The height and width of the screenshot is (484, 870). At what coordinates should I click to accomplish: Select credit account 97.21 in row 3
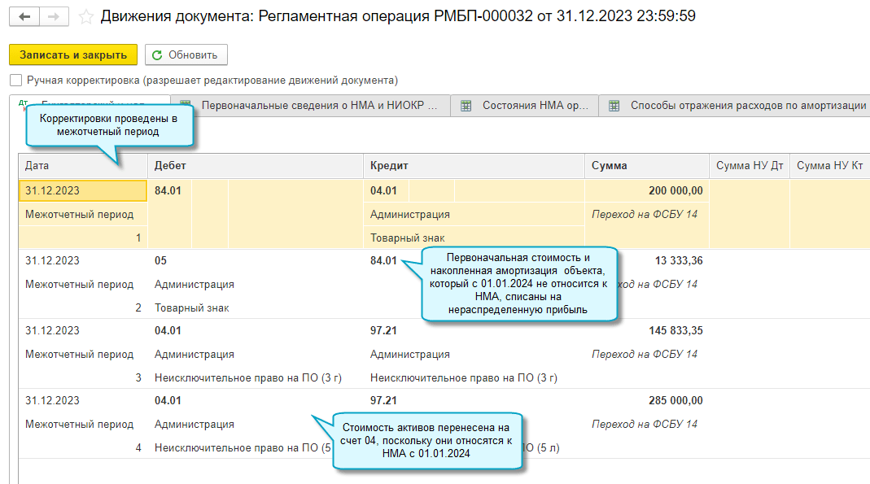pyautogui.click(x=384, y=330)
